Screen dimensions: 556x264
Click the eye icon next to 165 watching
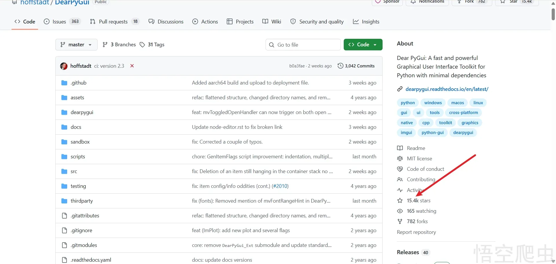pos(400,211)
